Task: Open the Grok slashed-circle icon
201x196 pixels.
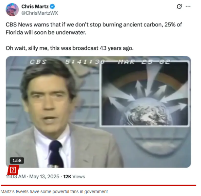Action: [179, 7]
